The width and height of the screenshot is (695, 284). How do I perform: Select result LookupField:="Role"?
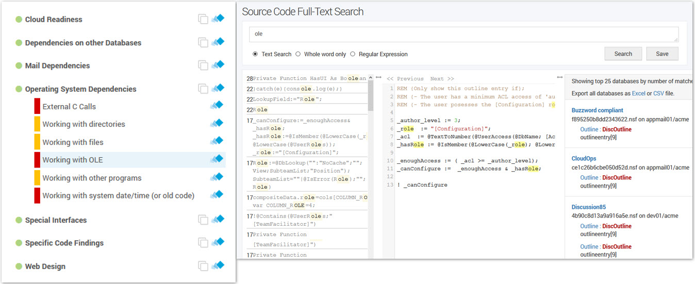tap(307, 99)
